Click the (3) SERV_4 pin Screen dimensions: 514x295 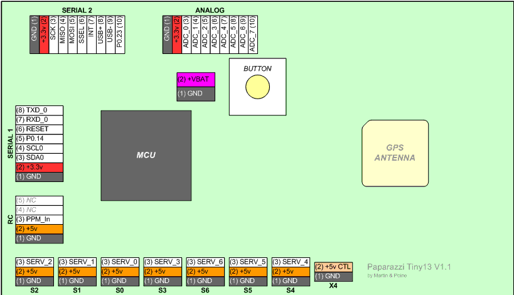tap(291, 262)
